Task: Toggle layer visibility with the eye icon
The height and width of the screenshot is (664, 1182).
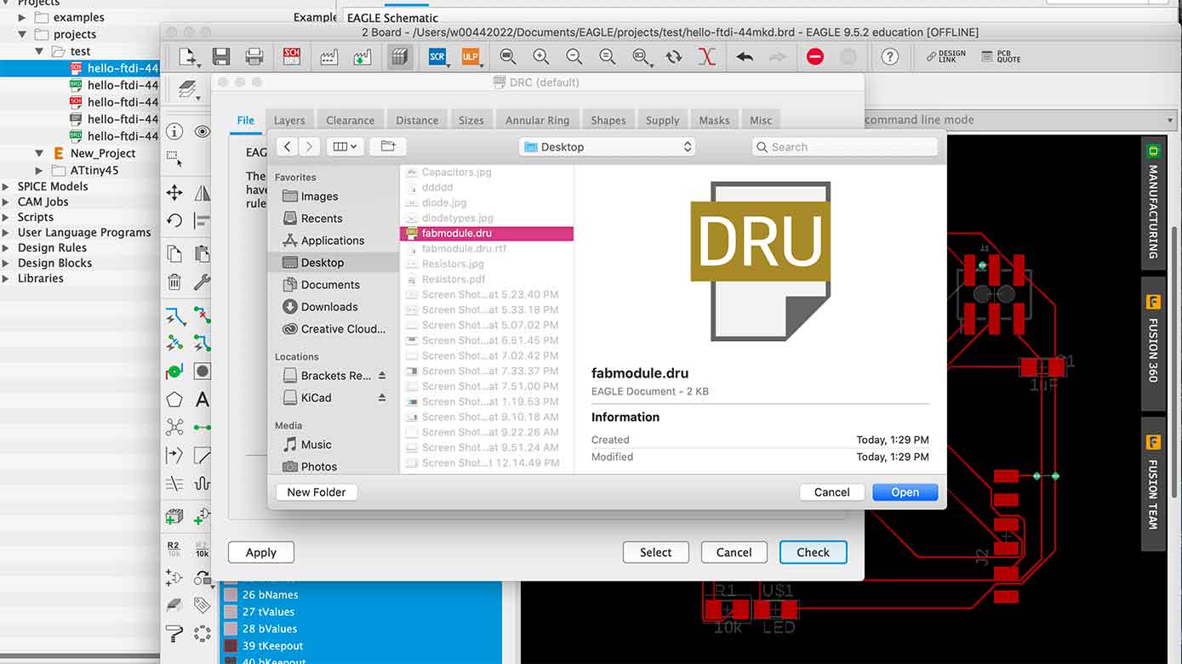Action: click(203, 131)
